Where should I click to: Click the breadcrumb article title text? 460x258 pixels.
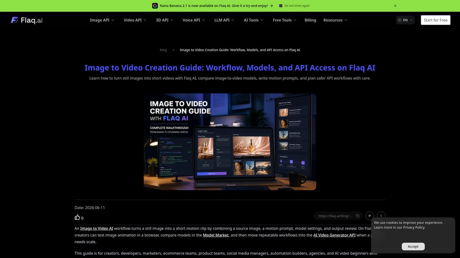(x=240, y=50)
